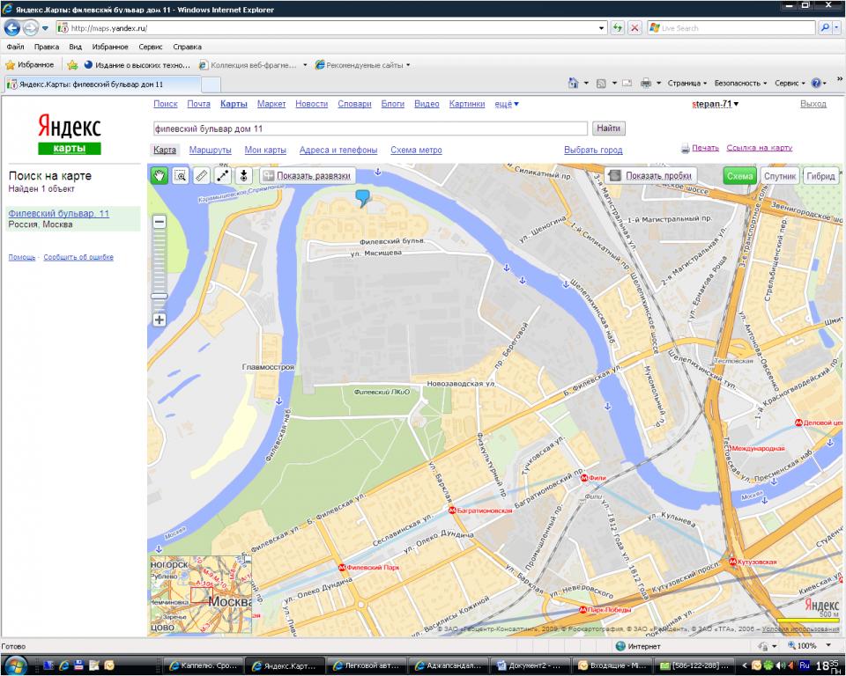Select the ruler distance measuring tool
The height and width of the screenshot is (676, 846).
[201, 176]
